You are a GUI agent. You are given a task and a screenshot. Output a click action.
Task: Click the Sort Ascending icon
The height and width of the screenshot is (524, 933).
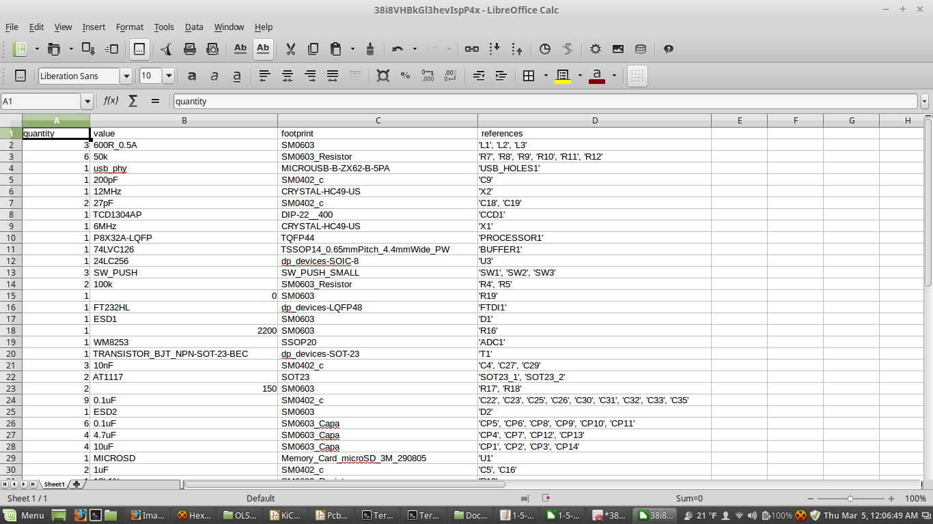[495, 49]
